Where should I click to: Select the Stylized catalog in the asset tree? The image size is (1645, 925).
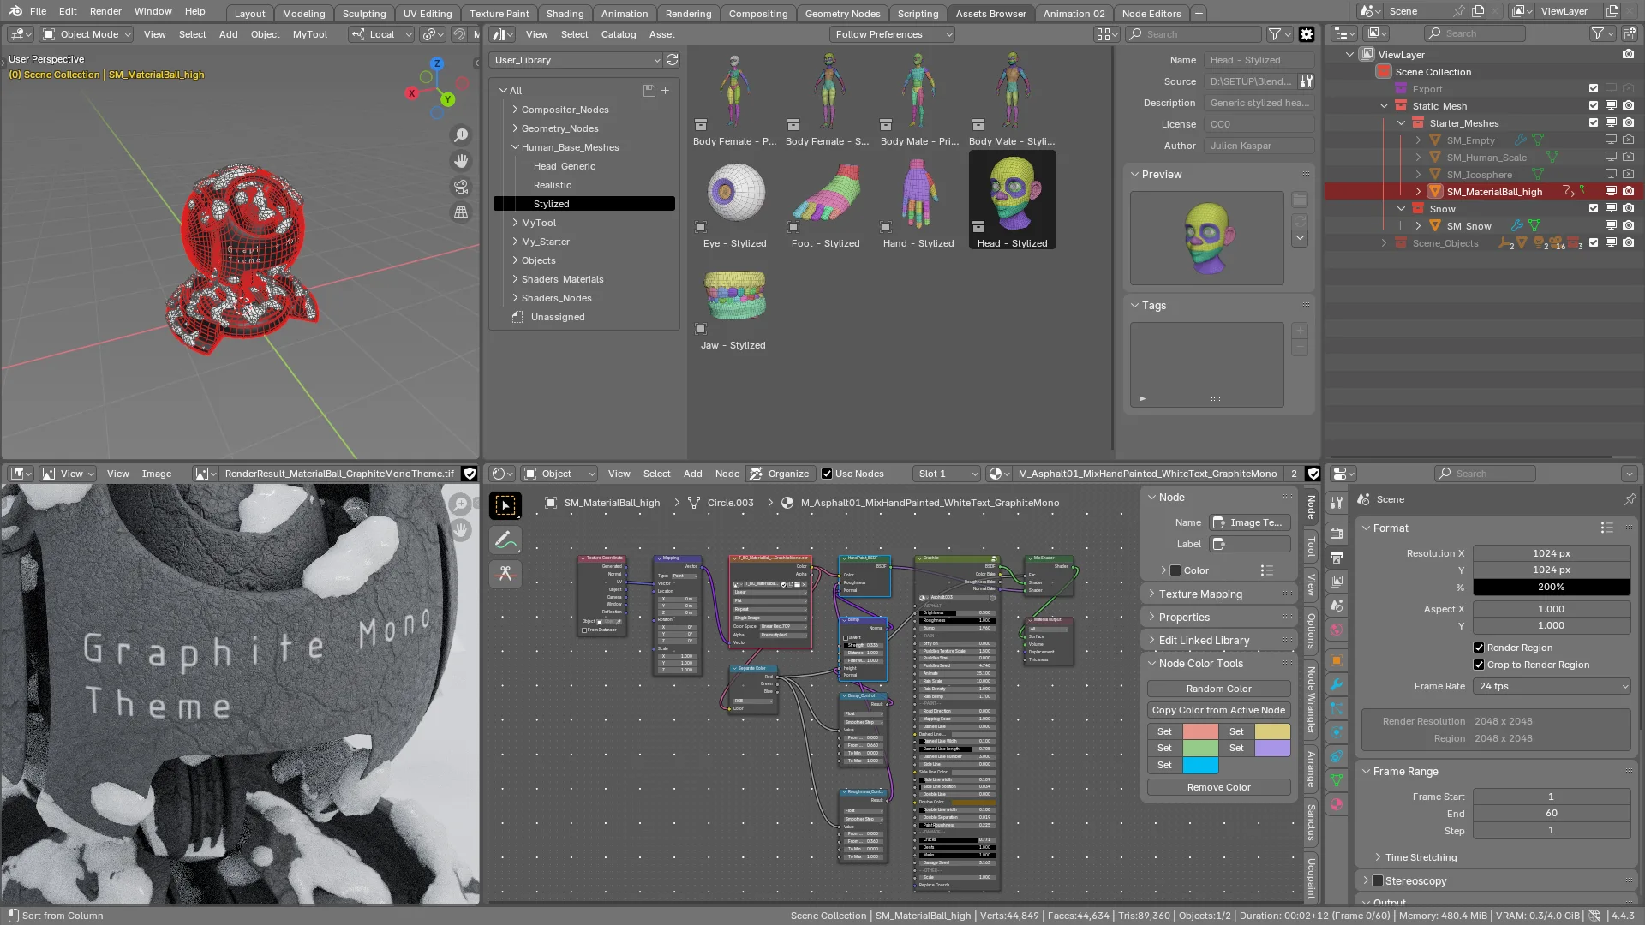(x=584, y=204)
